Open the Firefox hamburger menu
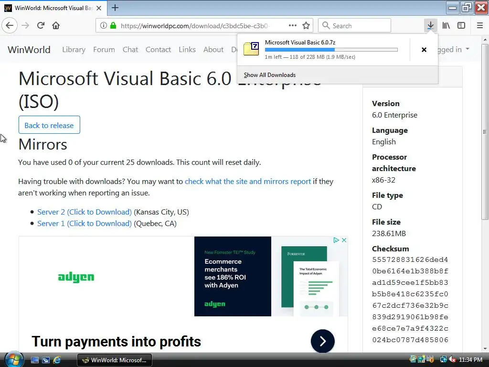The height and width of the screenshot is (367, 489). tap(480, 25)
